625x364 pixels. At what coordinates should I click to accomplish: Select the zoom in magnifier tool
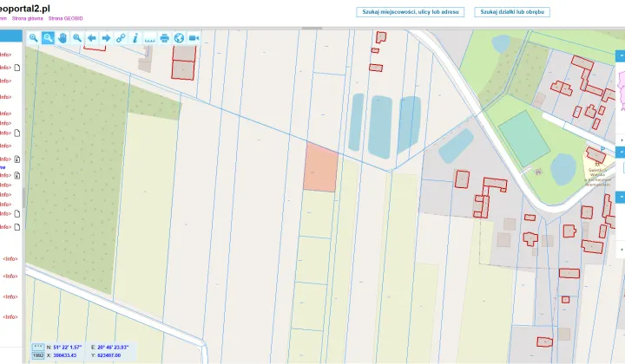tap(34, 38)
